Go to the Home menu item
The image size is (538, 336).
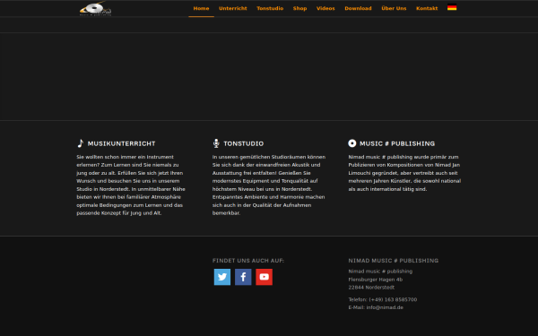[201, 8]
